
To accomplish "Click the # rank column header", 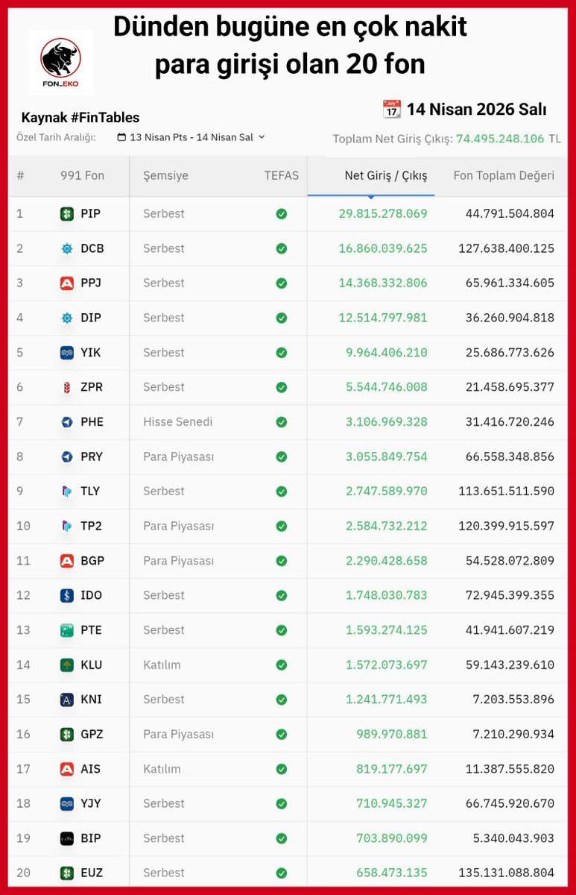I will coord(20,176).
